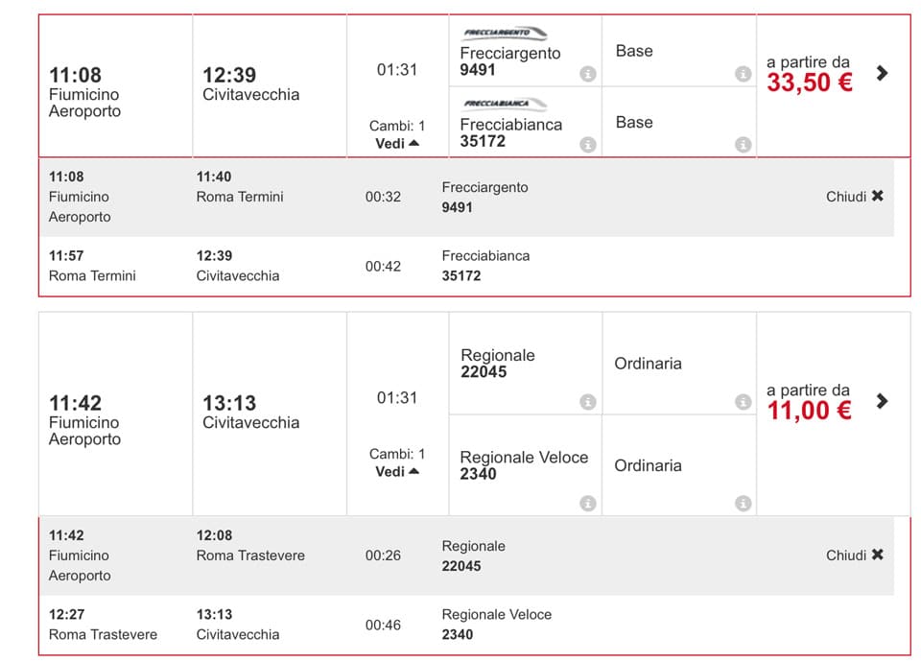Show info for Frecciabianca Base fare
921x662 pixels.
[x=743, y=144]
